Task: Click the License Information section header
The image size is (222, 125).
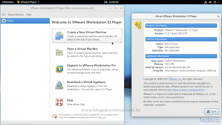Action: click(181, 39)
